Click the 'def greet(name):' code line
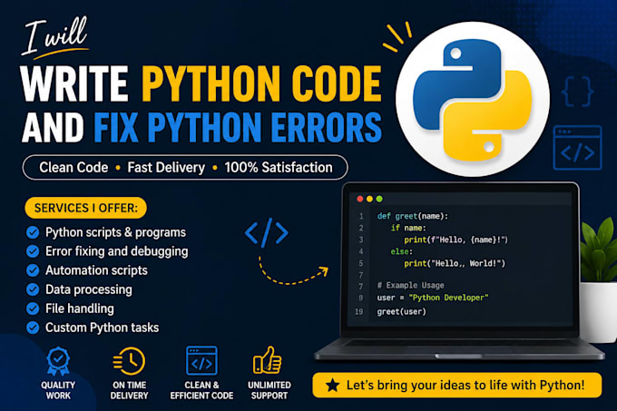This screenshot has height=411, width=617. [412, 216]
